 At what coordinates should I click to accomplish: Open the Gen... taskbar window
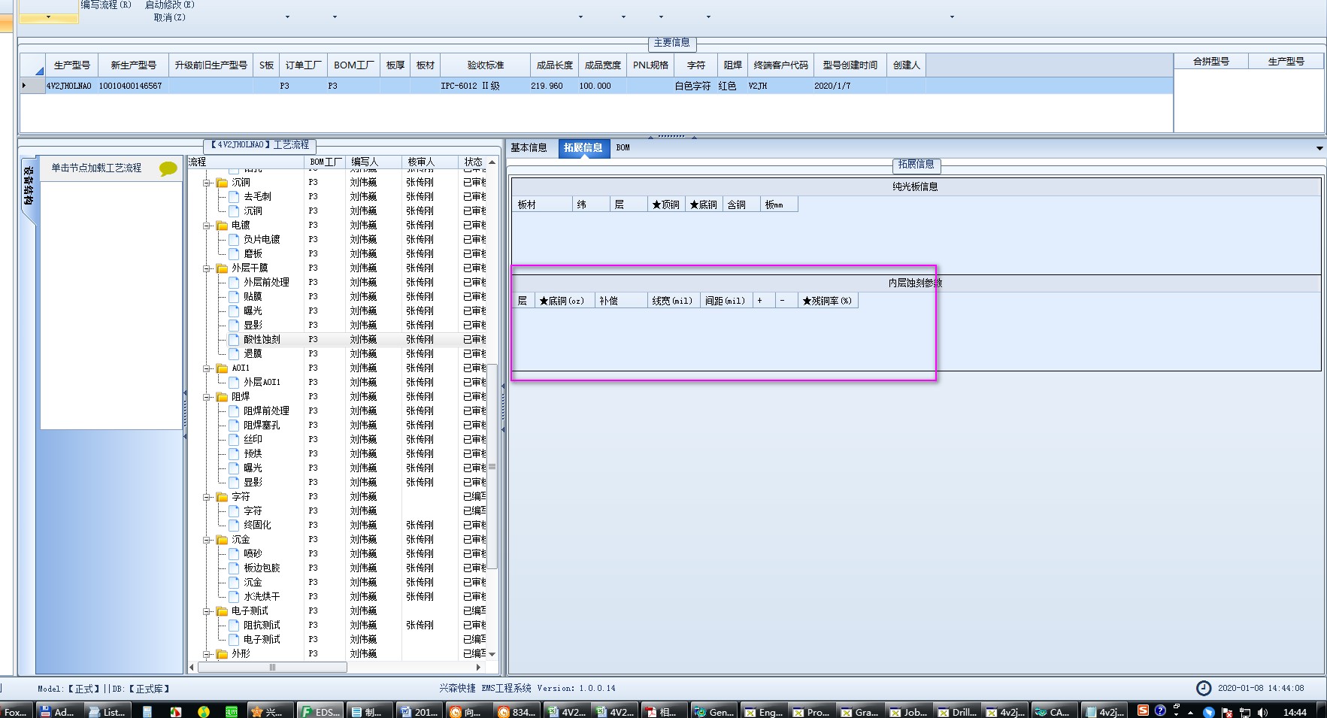click(x=713, y=711)
